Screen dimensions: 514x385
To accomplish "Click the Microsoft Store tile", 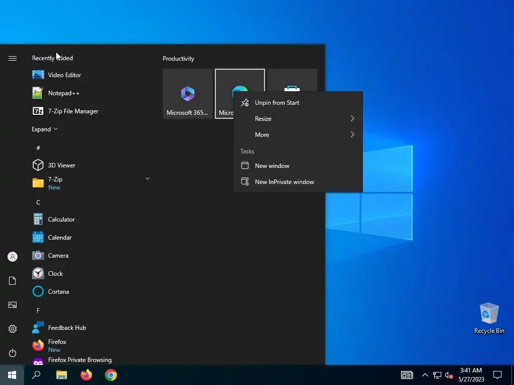I will (x=292, y=80).
